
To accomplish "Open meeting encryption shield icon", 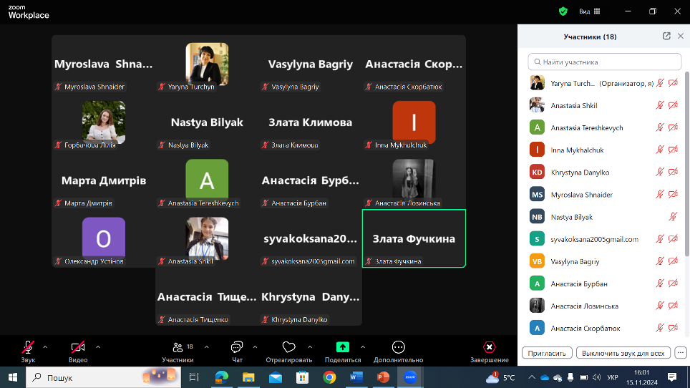I will coord(563,11).
